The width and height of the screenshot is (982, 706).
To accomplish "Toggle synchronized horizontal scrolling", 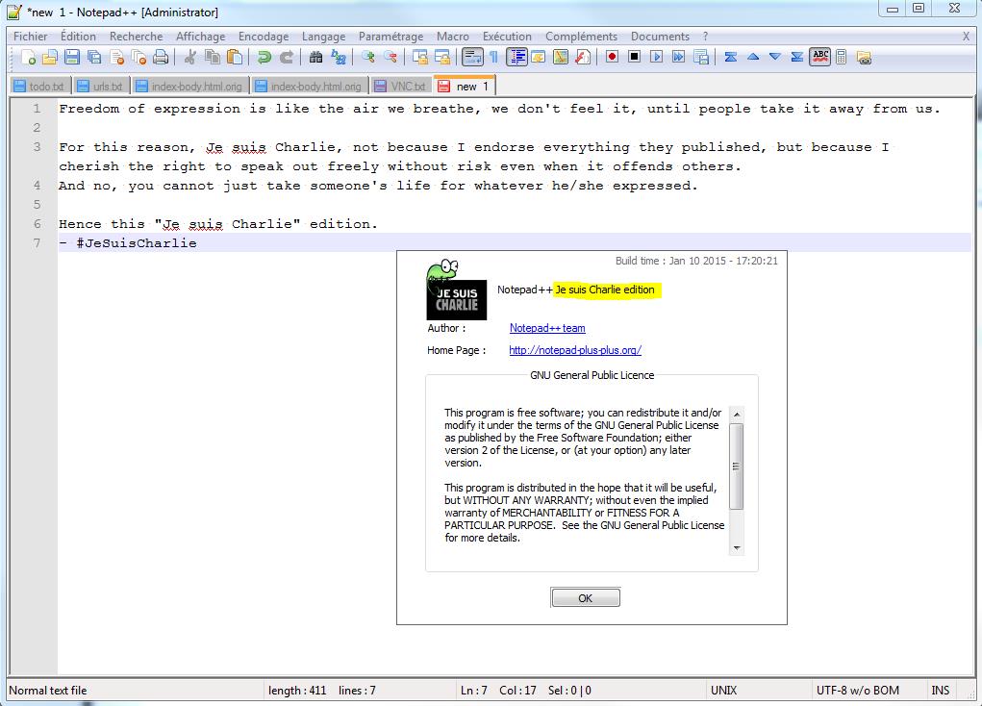I will pos(442,58).
